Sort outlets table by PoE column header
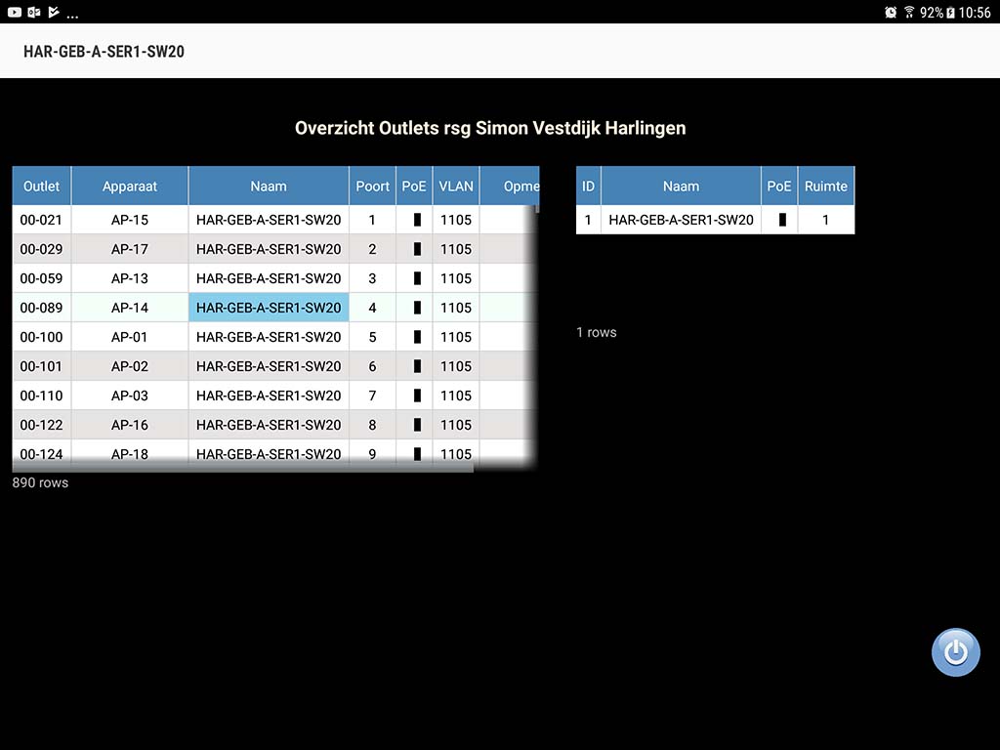Viewport: 1000px width, 750px height. [x=414, y=187]
